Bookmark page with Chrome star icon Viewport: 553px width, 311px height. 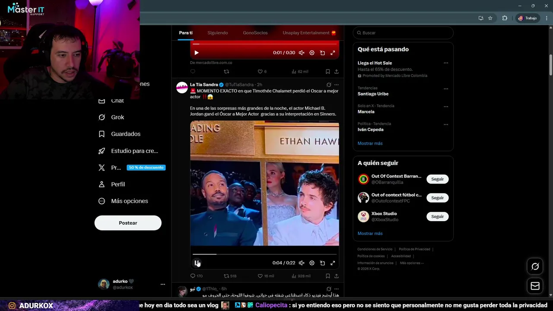tap(490, 18)
